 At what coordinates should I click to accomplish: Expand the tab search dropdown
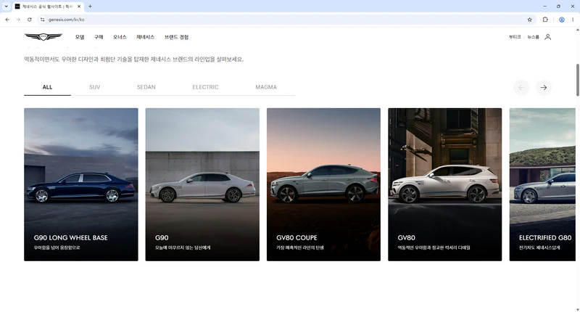click(6, 7)
